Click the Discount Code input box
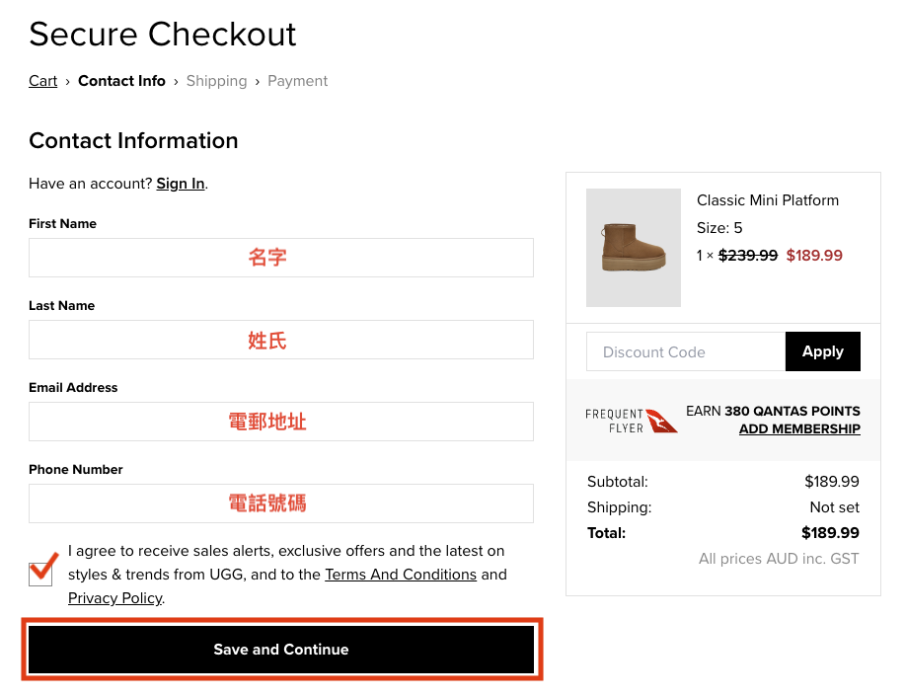This screenshot has width=905, height=696. [686, 351]
